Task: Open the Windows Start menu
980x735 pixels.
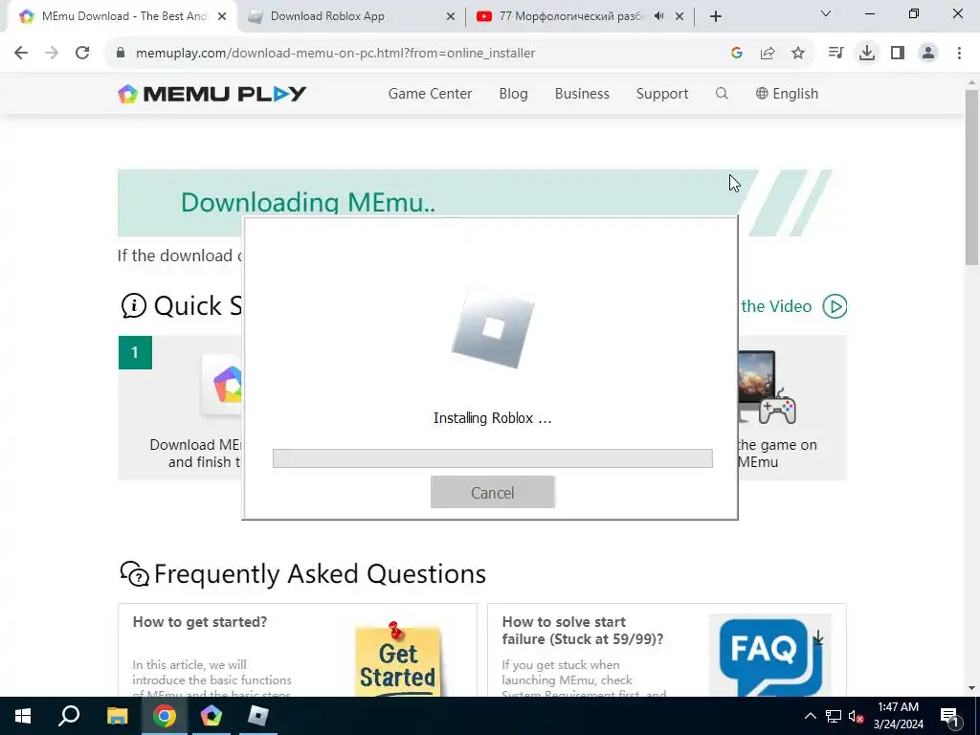Action: (23, 716)
